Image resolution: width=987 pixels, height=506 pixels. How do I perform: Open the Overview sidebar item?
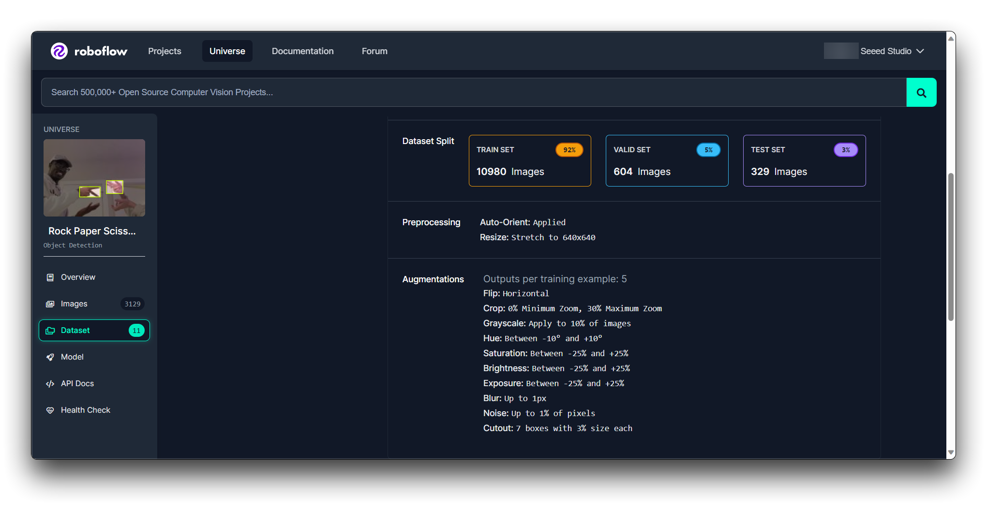(94, 277)
